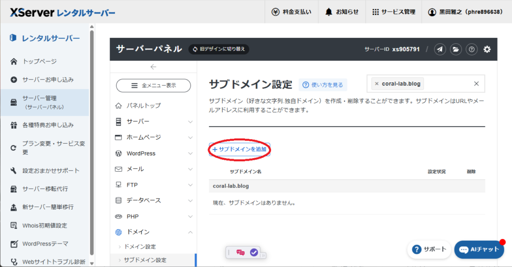Open 料金支払い payment page

pyautogui.click(x=291, y=12)
